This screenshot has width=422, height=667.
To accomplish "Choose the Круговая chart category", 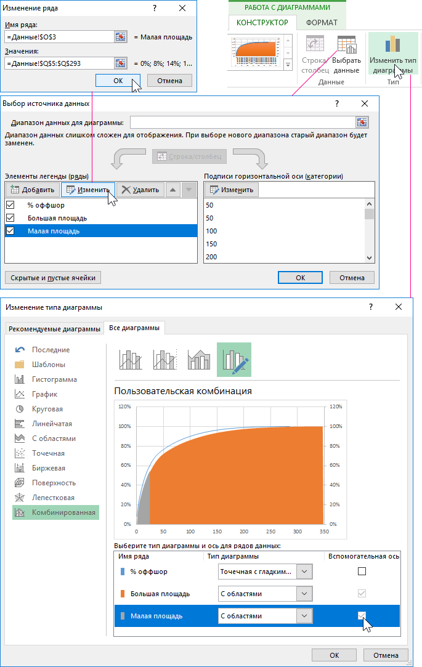I will point(47,409).
